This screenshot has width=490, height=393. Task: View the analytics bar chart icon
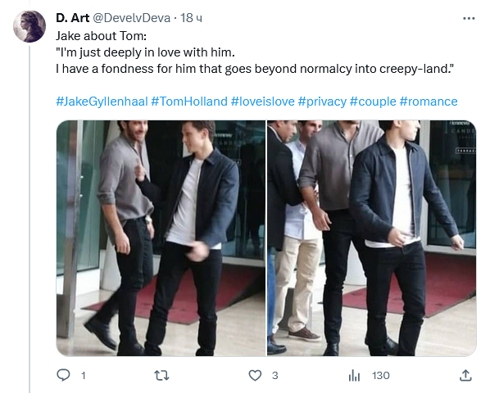354,375
